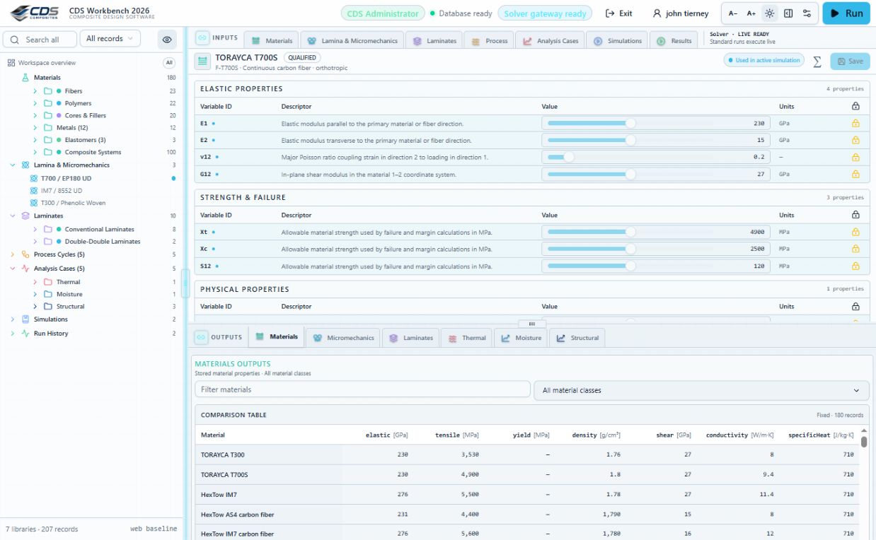876x540 pixels.
Task: Toggle lock on E2 row
Action: pyautogui.click(x=855, y=140)
